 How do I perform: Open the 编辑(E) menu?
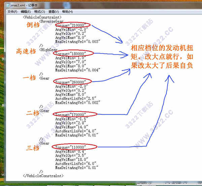click(26, 12)
